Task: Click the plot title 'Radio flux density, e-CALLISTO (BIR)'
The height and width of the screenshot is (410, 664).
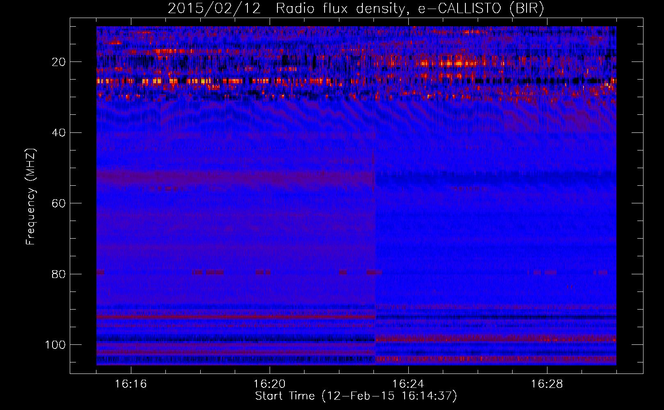Action: tap(410, 8)
